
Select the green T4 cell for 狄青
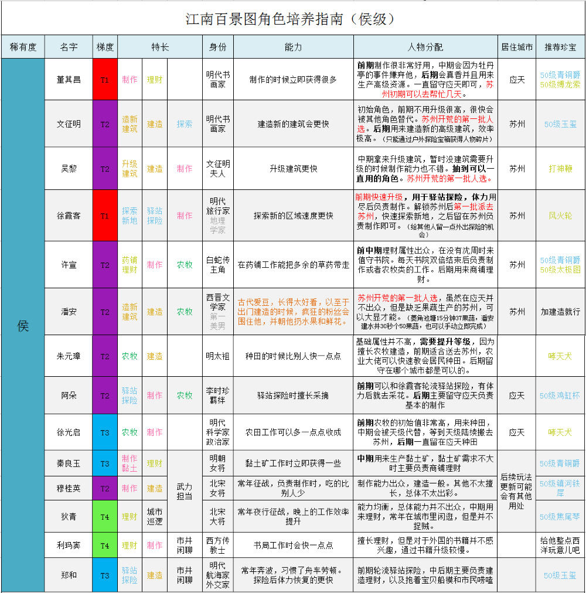click(105, 517)
